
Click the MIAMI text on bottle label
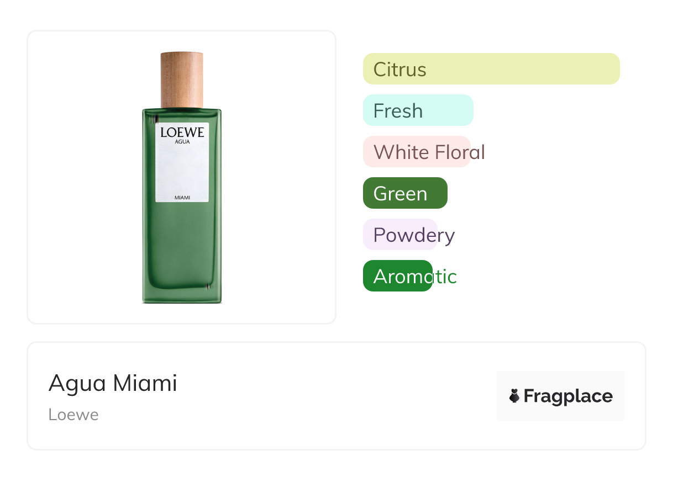point(182,198)
